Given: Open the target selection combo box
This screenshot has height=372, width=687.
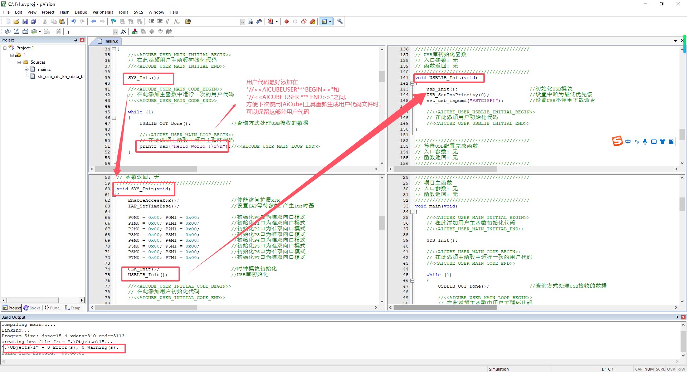Looking at the screenshot, I should [x=92, y=32].
